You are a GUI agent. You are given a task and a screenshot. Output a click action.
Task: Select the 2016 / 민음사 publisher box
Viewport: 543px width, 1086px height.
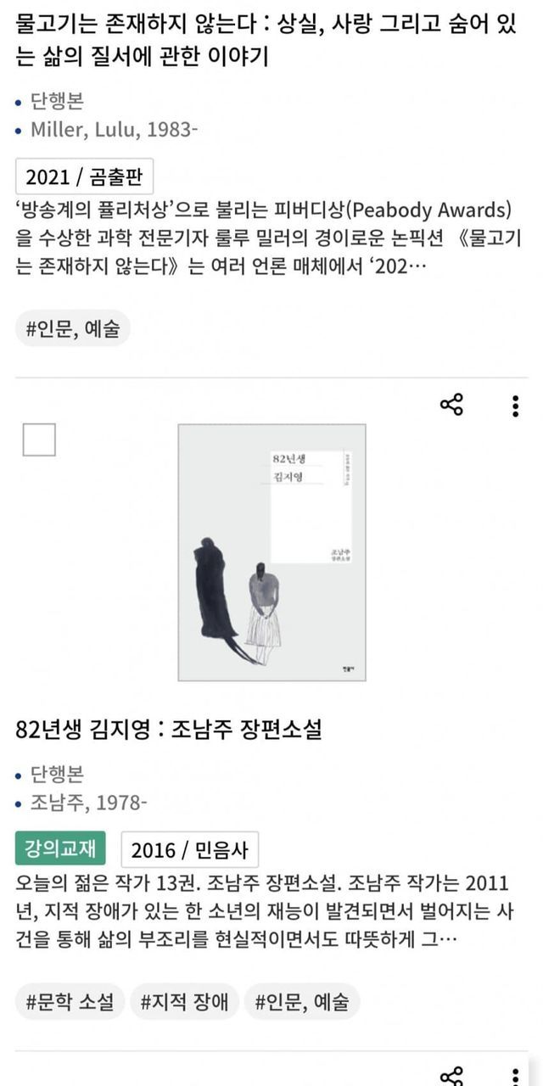coord(190,849)
